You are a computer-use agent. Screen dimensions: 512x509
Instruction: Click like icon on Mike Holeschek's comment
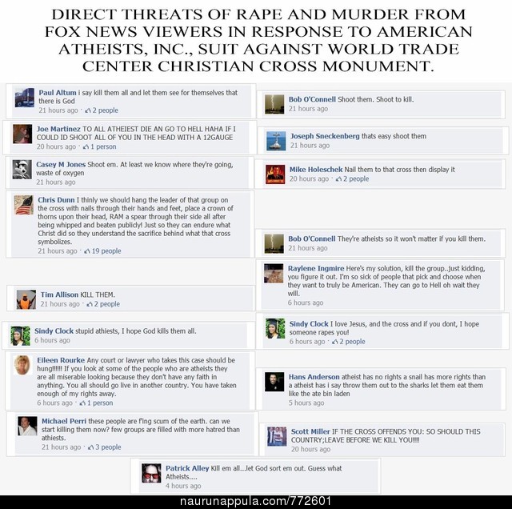(338, 179)
